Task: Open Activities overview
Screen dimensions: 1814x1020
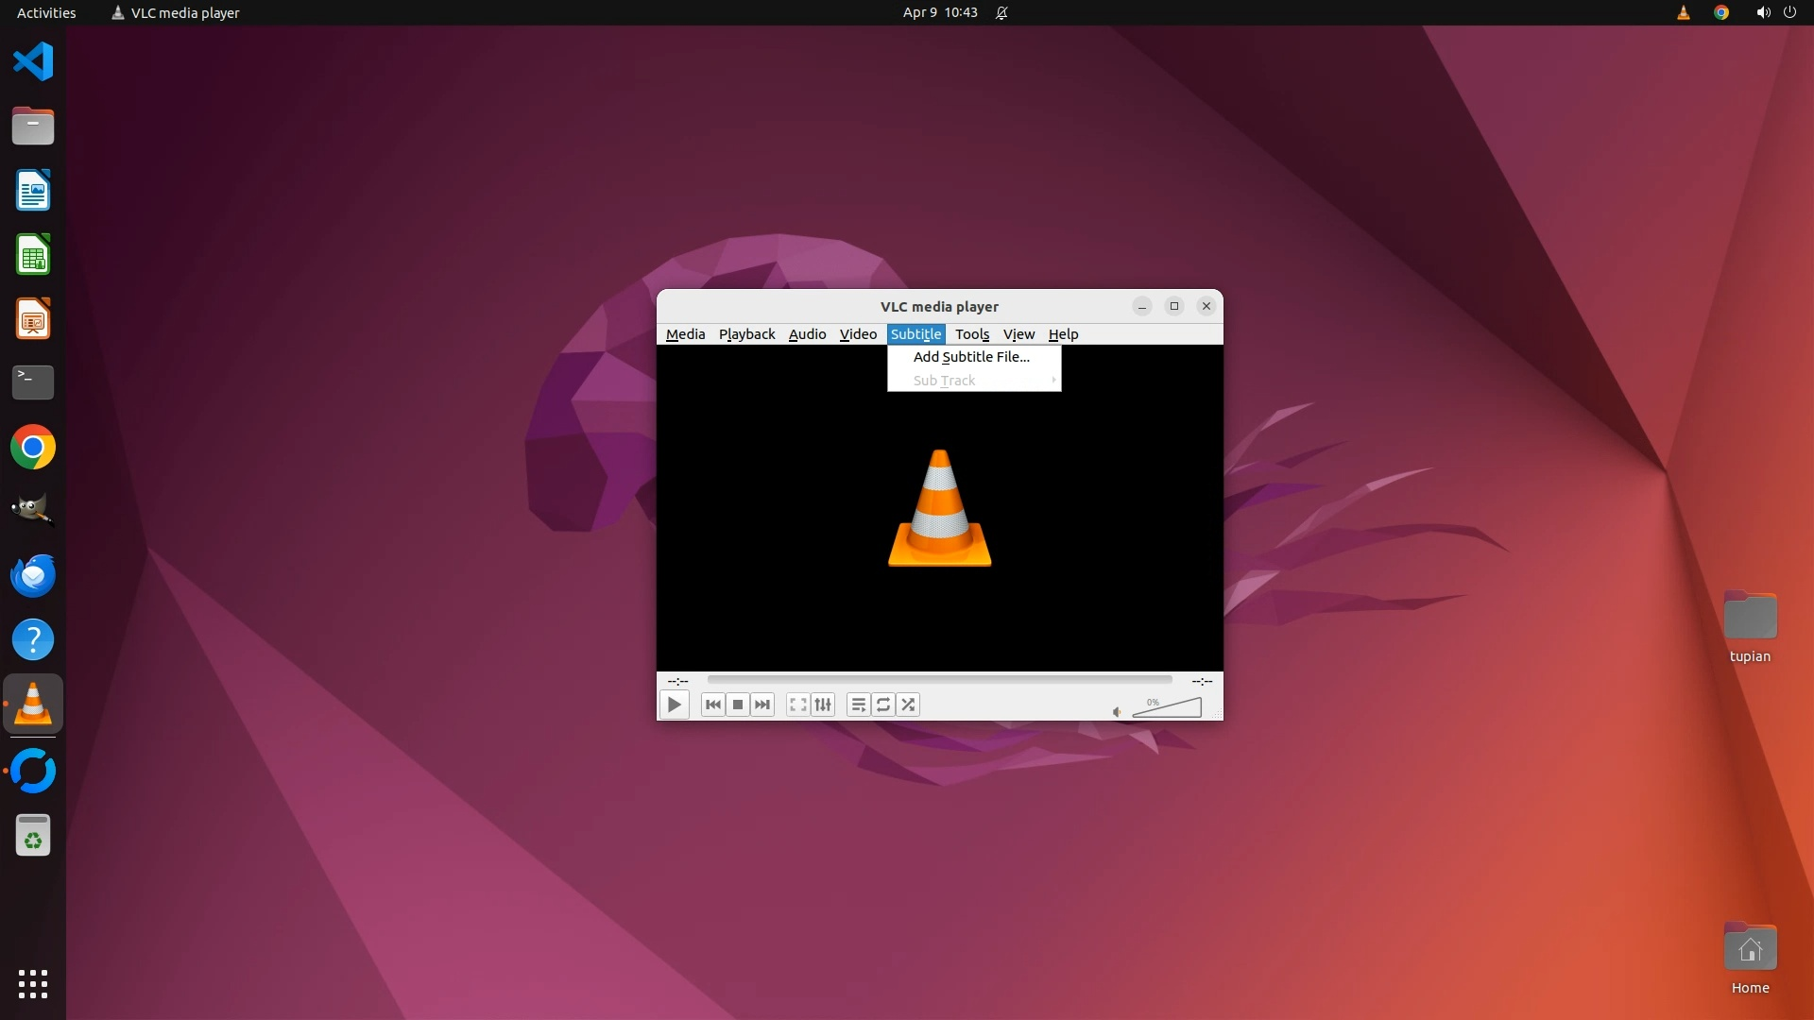Action: 46,12
